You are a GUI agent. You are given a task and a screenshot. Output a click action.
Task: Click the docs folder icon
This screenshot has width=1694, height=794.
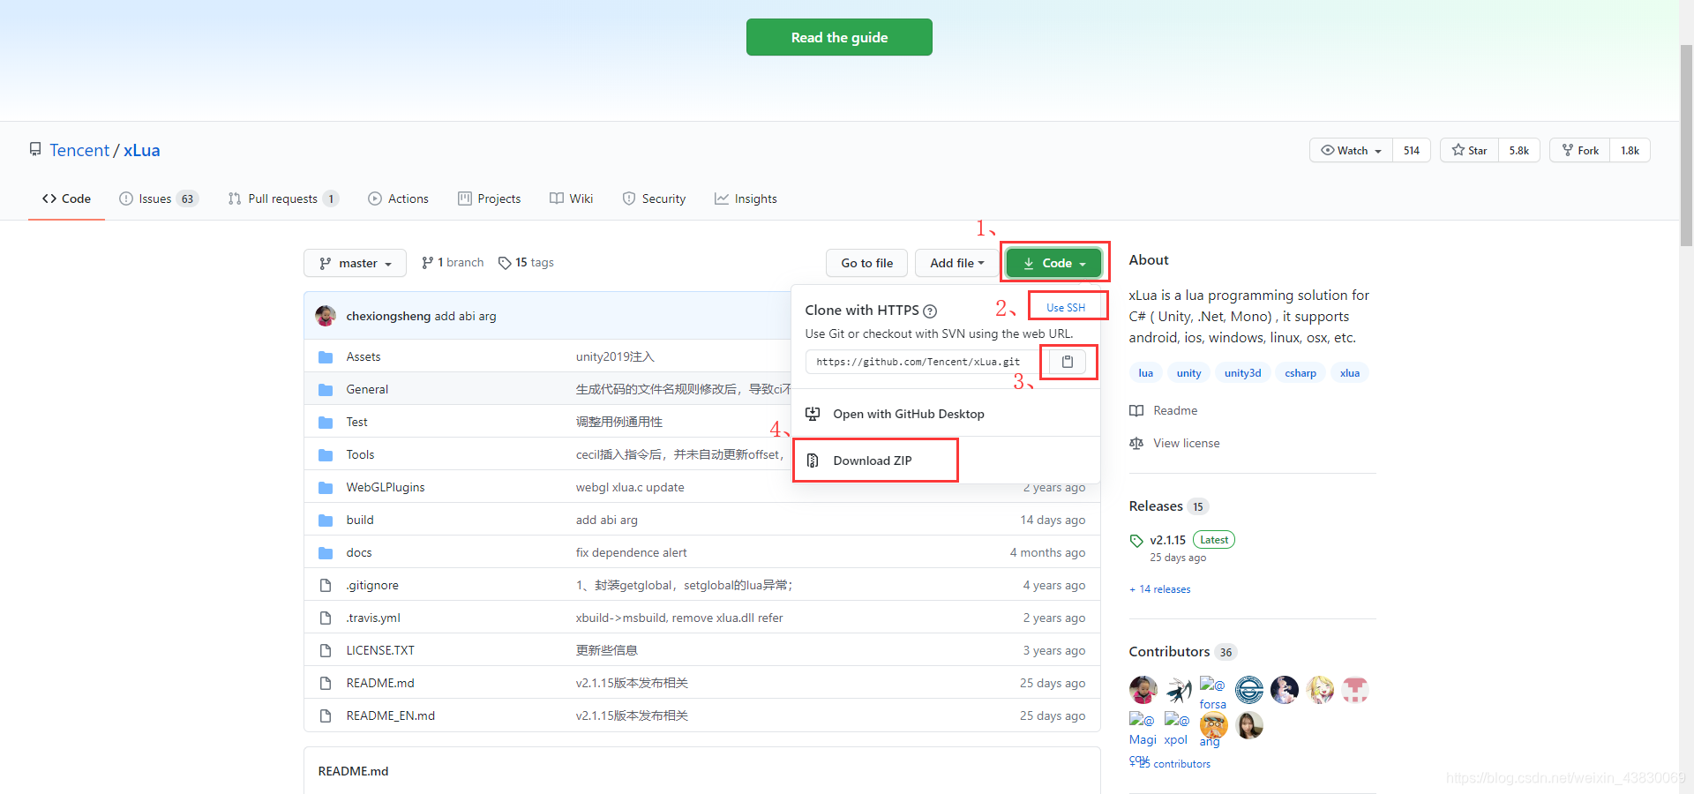(326, 552)
